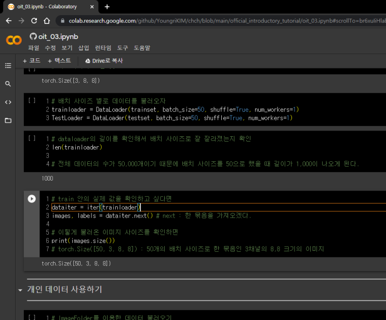This screenshot has height=320, width=386.
Task: Open a new browser tab
Action: (x=107, y=7)
